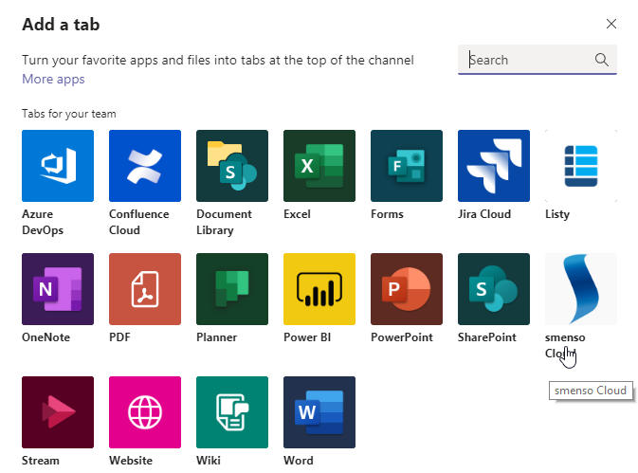Select the Stream app icon
The width and height of the screenshot is (638, 473).
click(x=58, y=412)
